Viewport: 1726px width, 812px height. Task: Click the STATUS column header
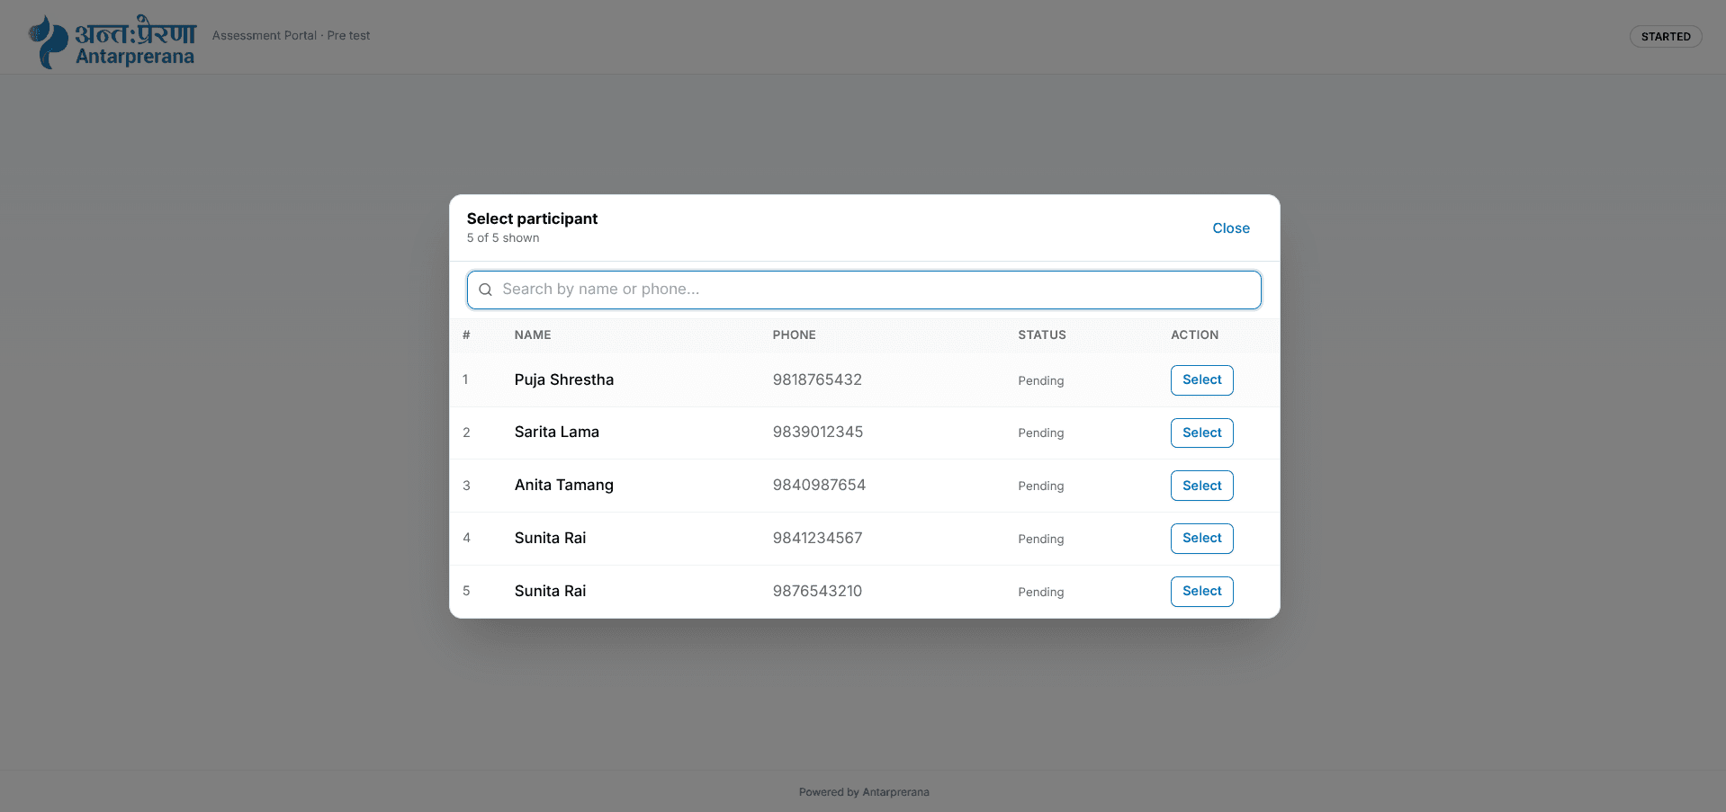coord(1042,335)
